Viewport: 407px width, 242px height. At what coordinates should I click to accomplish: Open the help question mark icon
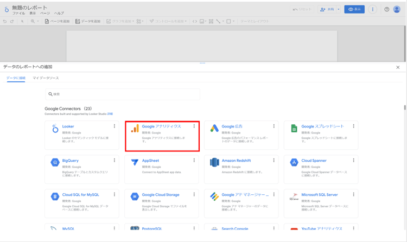coord(386,9)
